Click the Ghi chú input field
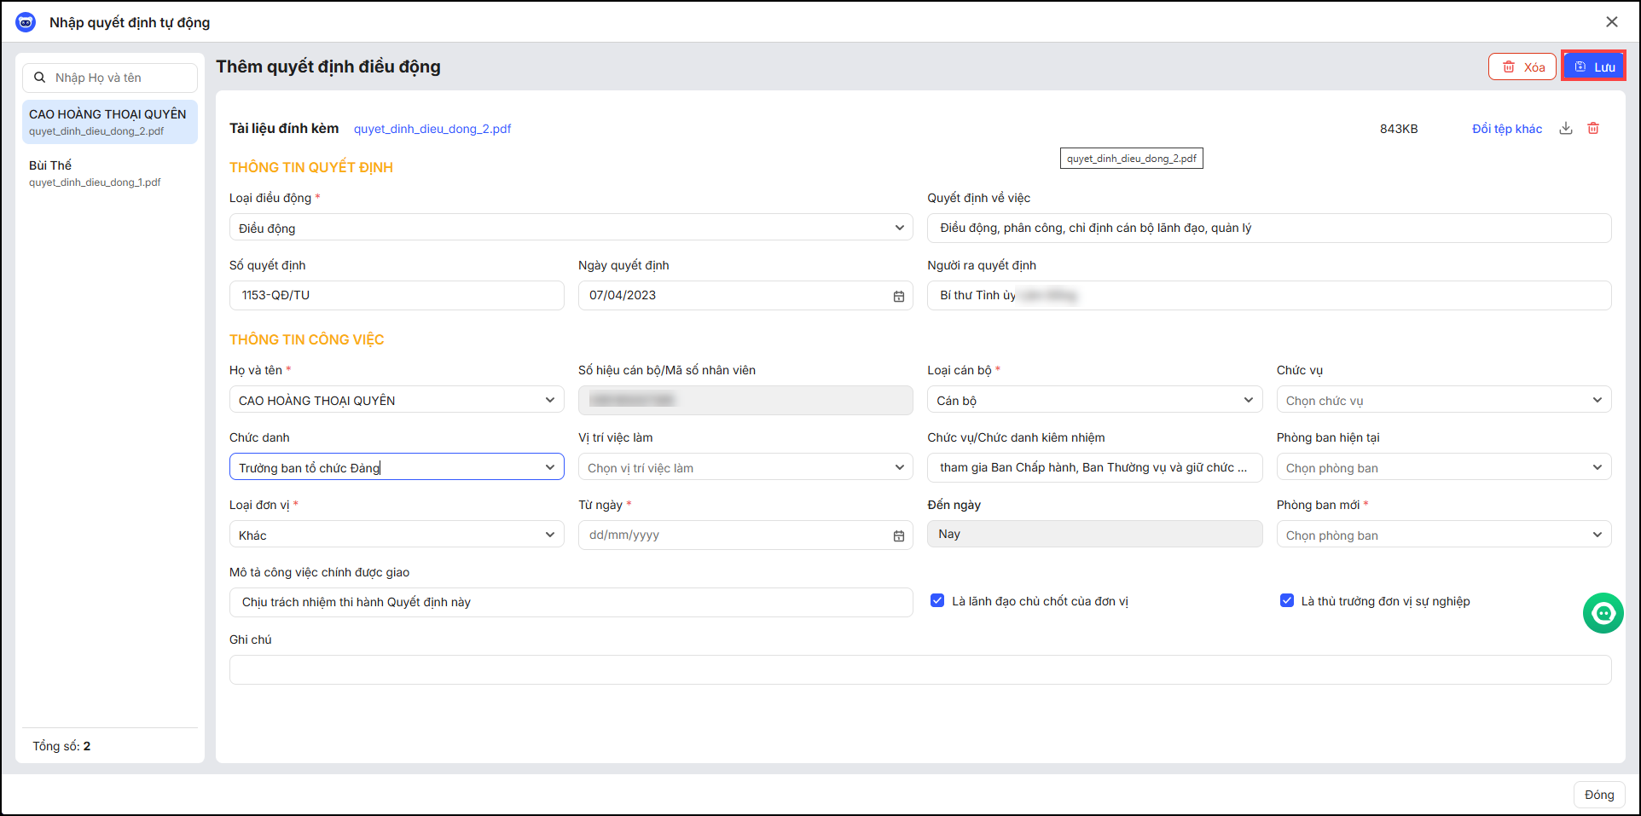1641x816 pixels. click(x=919, y=669)
